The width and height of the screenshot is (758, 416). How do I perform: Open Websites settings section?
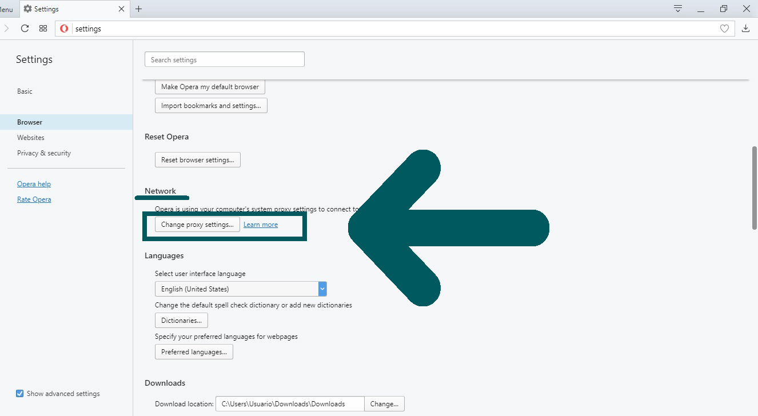point(31,138)
